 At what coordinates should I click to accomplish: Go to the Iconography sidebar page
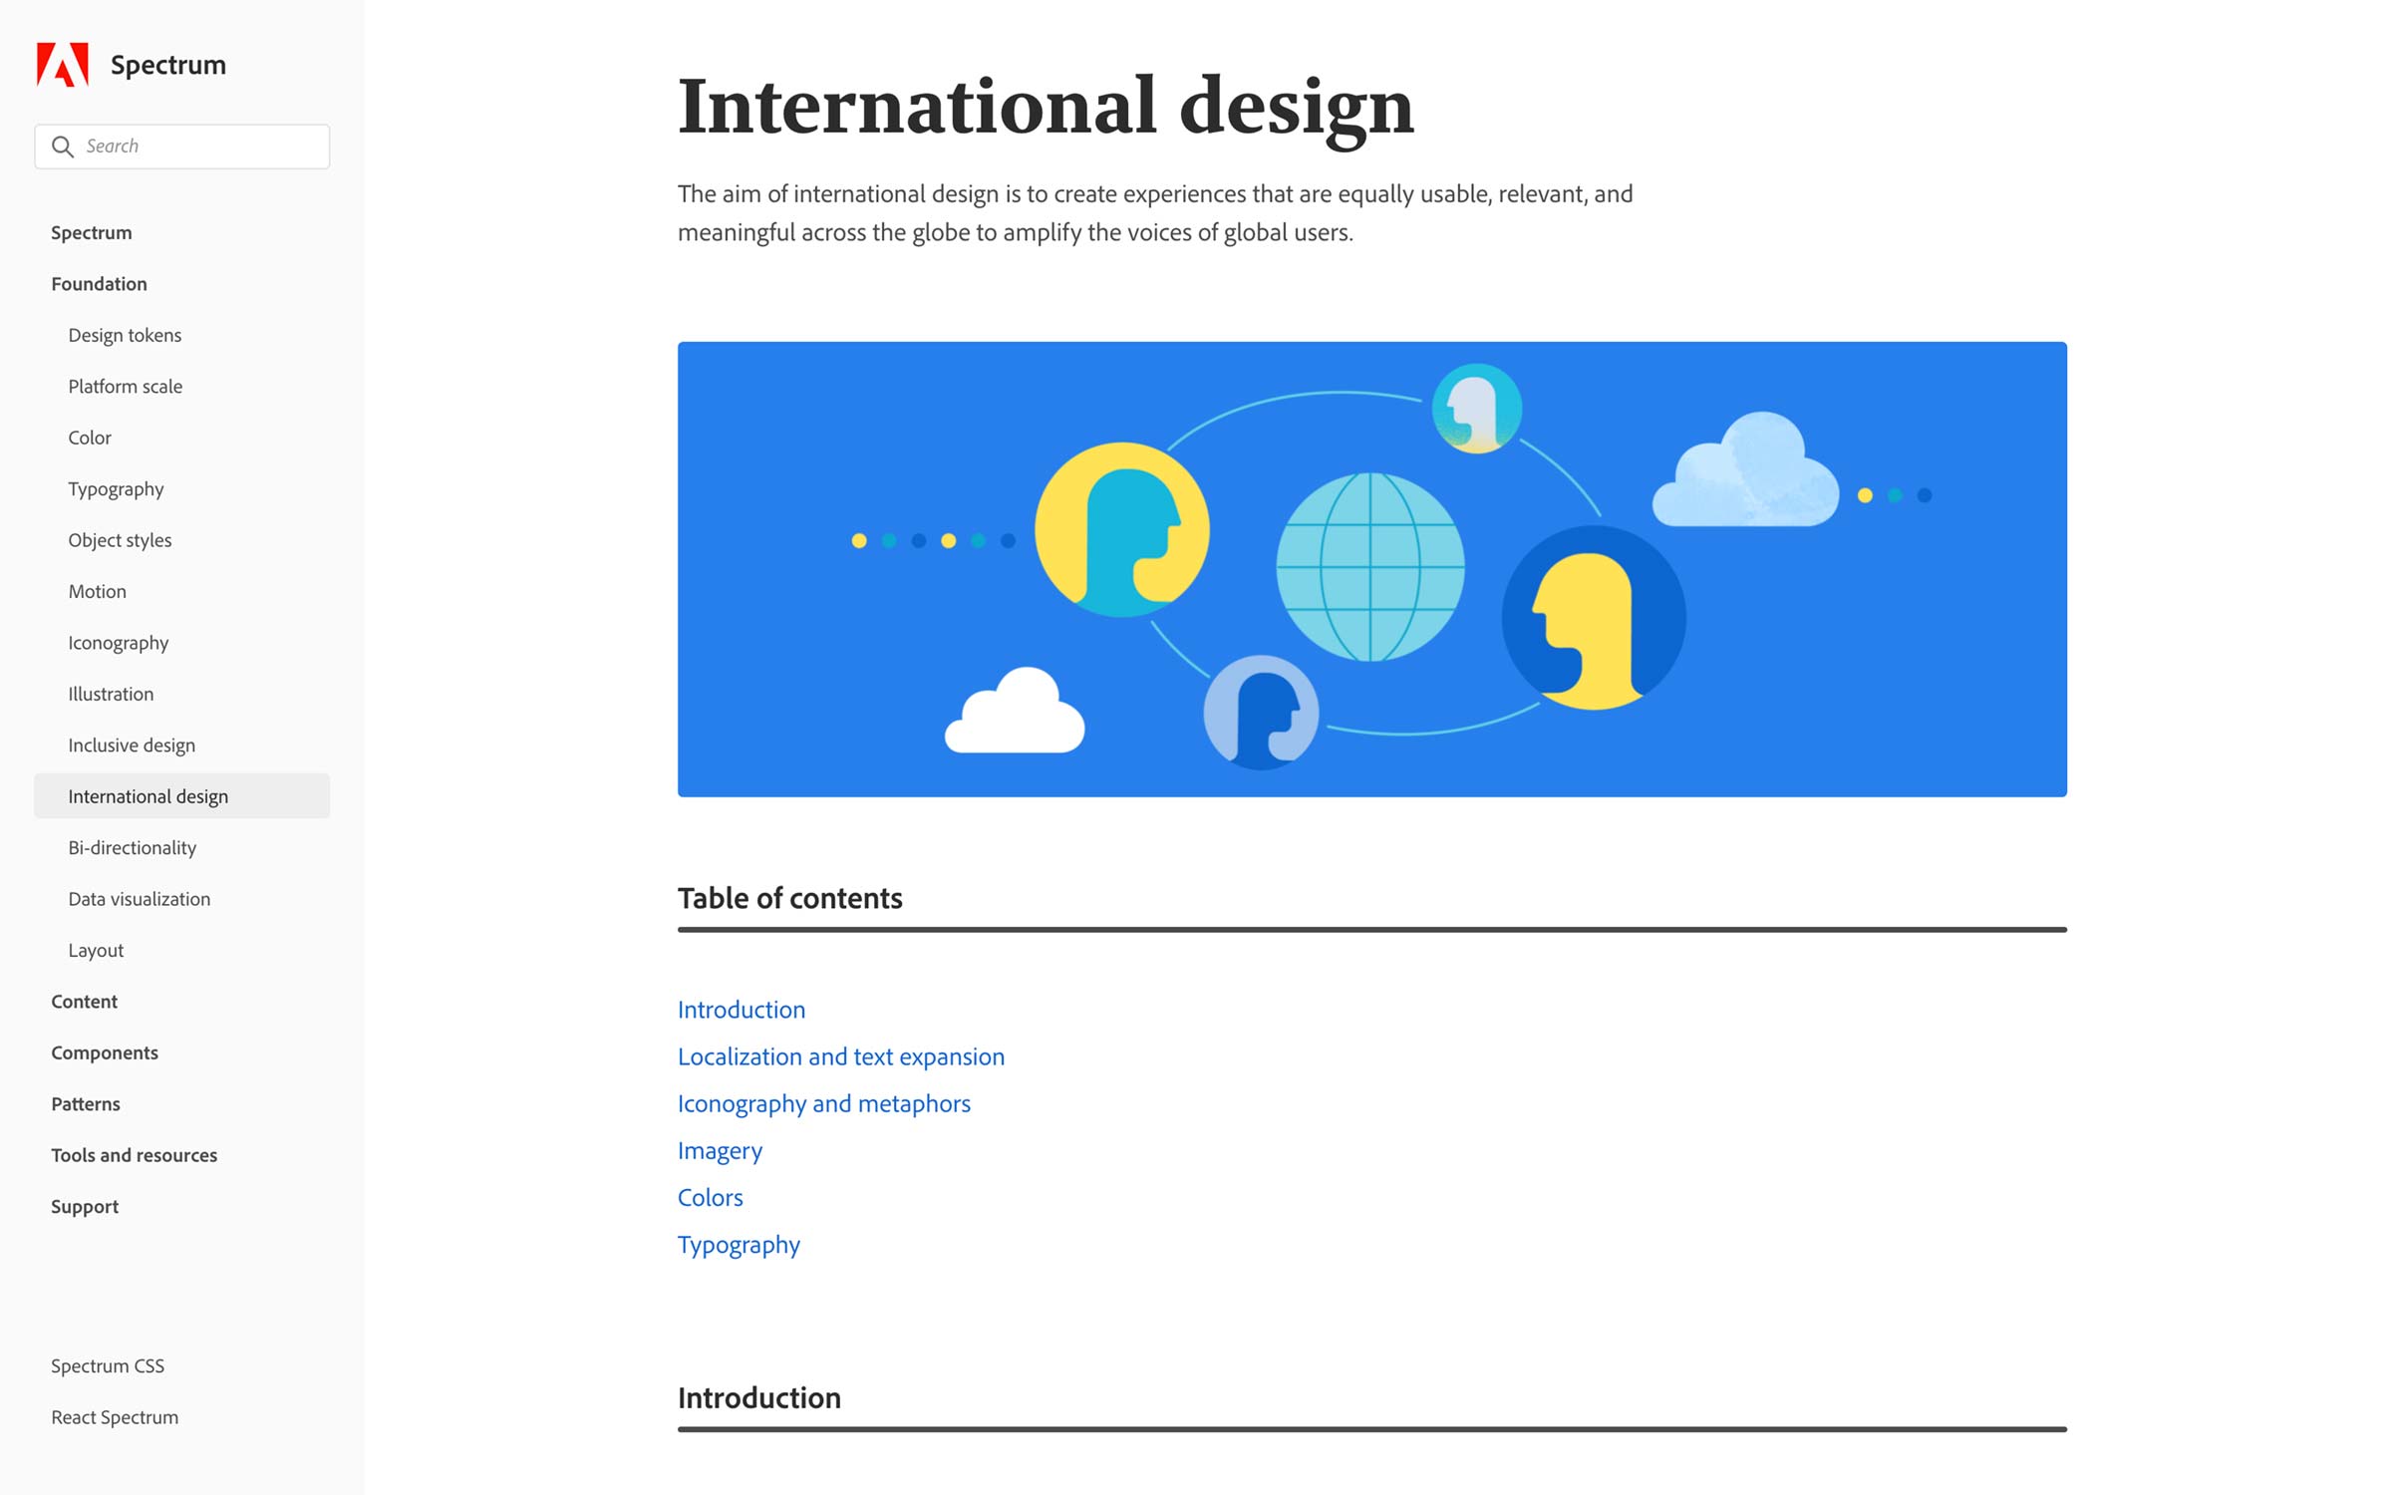point(119,643)
